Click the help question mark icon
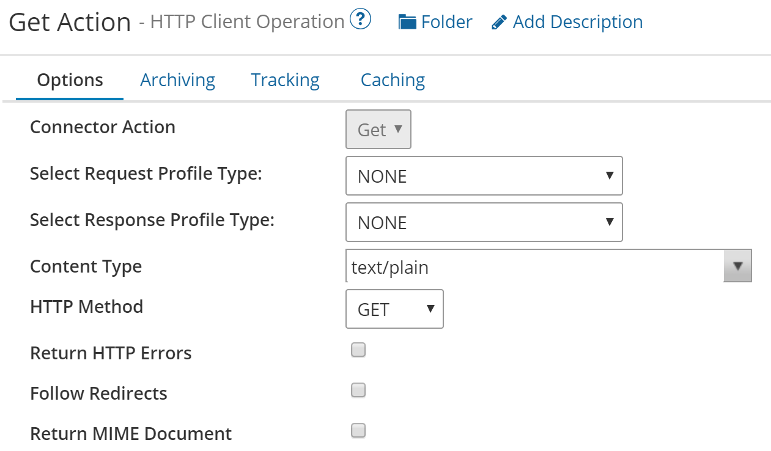This screenshot has height=451, width=771. pos(361,19)
